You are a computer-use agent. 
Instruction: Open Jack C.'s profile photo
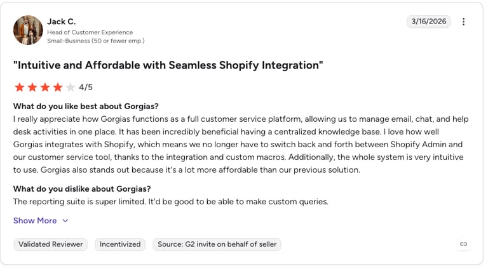coord(28,30)
